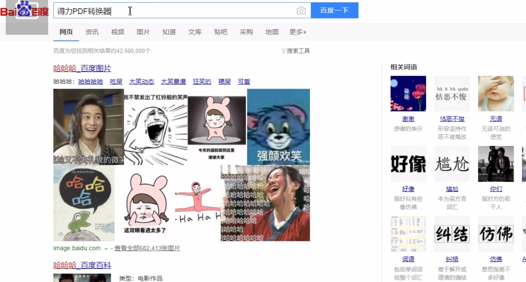Image resolution: width=526 pixels, height=282 pixels.
Task: Open the 采购 tab
Action: [x=246, y=32]
